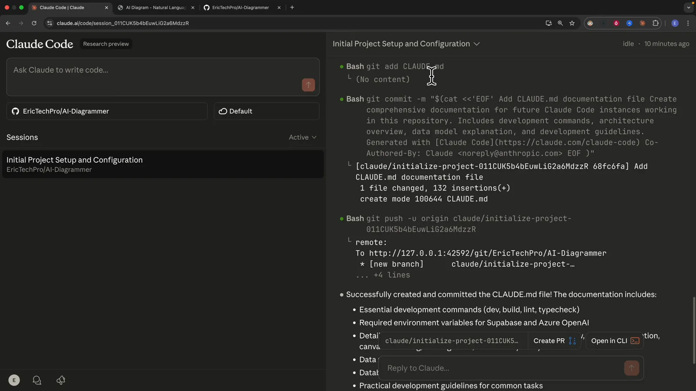This screenshot has width=696, height=391.
Task: Expand the '+4 lines' truncated output
Action: [383, 275]
